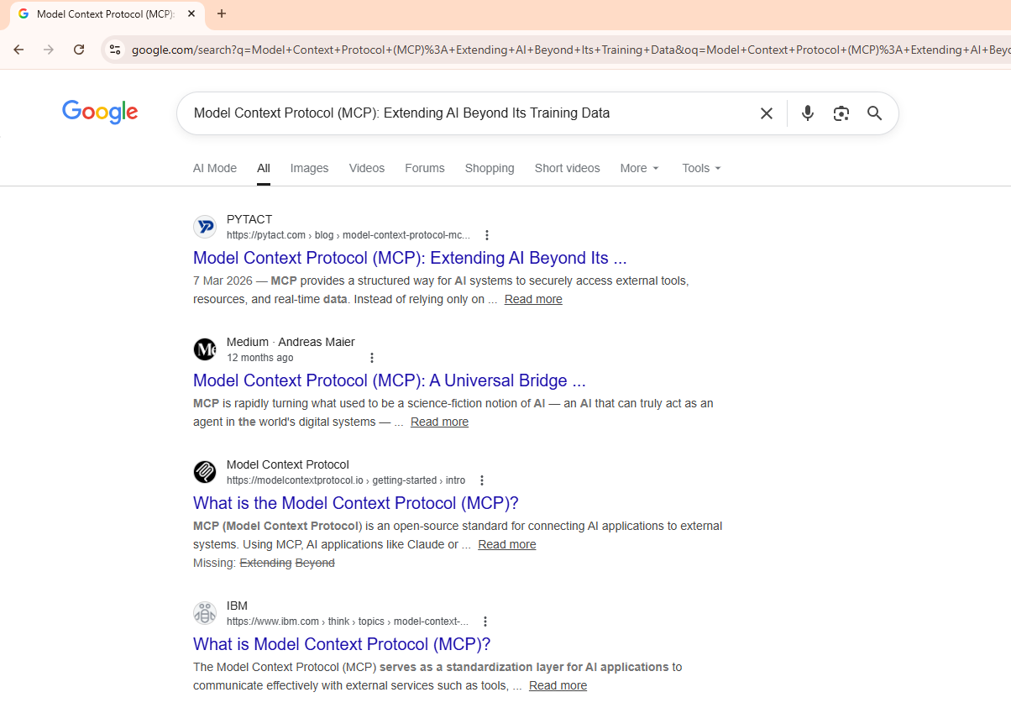The height and width of the screenshot is (708, 1011).
Task: Switch to Shopping tab
Action: (490, 168)
